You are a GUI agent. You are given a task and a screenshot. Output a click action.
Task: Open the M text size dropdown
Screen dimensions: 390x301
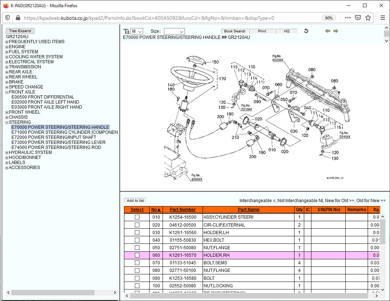pos(137,31)
